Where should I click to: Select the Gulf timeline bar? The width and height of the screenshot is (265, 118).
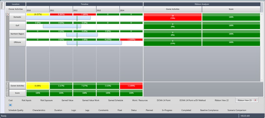click(x=62, y=26)
